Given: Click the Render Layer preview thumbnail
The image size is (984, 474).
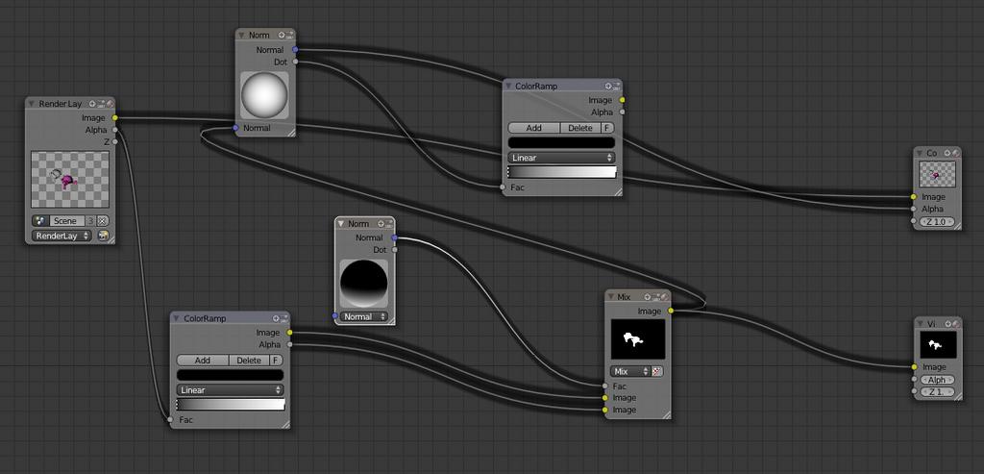Looking at the screenshot, I should coord(69,180).
